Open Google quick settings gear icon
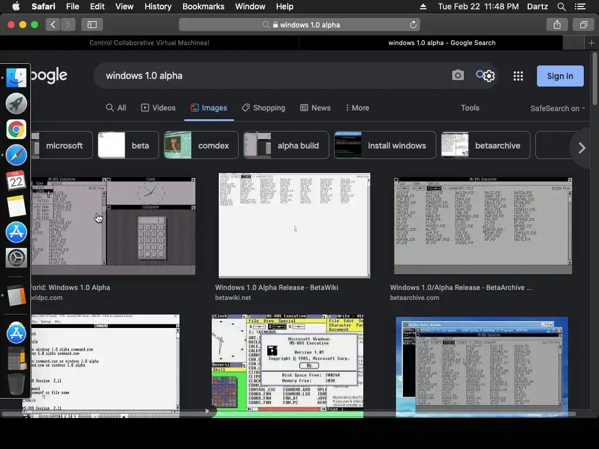Image resolution: width=599 pixels, height=449 pixels. coord(489,76)
